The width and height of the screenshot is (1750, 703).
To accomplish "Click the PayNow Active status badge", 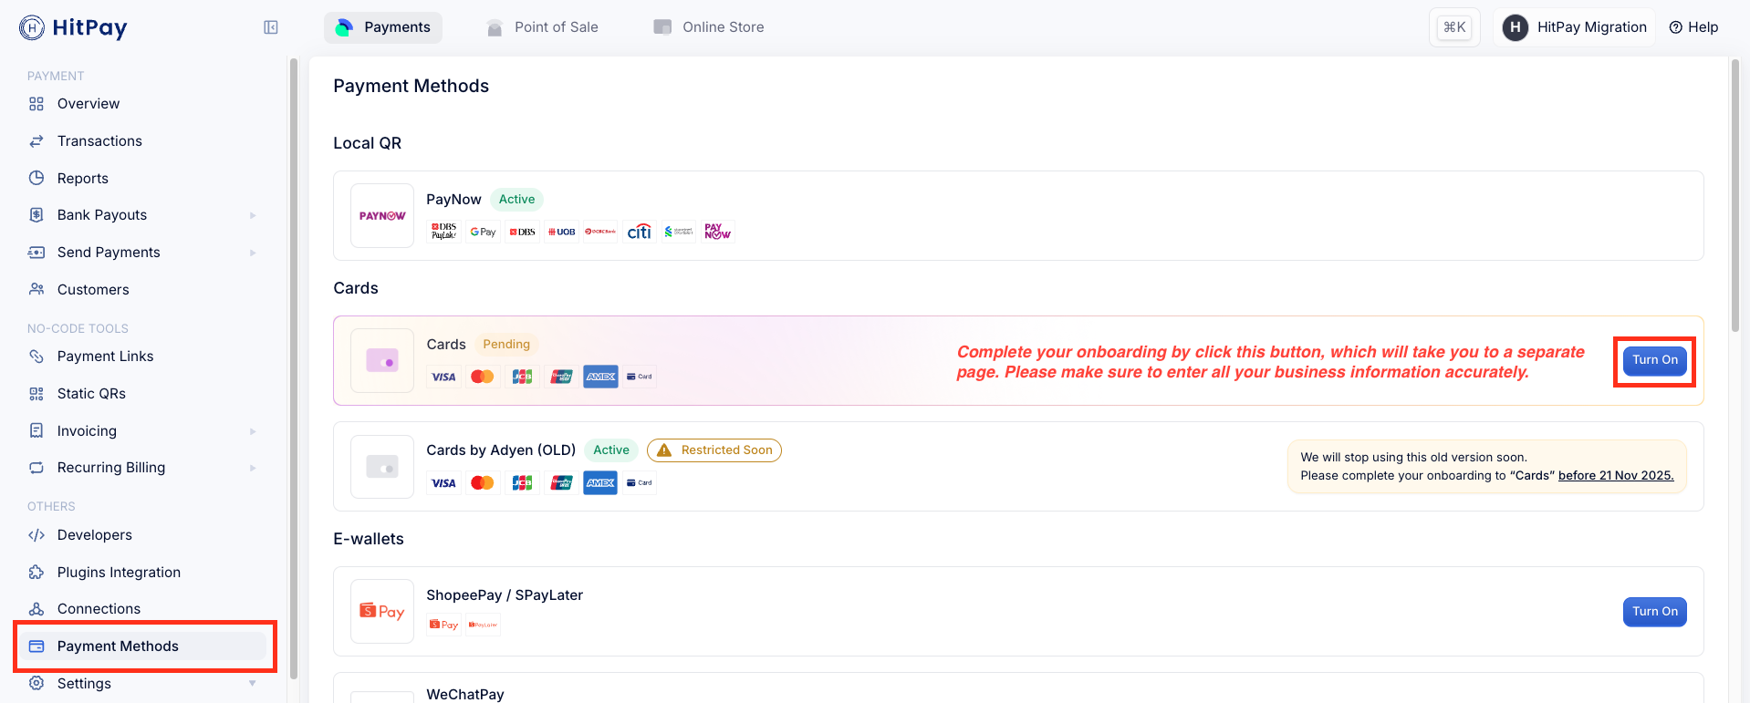I will (x=516, y=200).
